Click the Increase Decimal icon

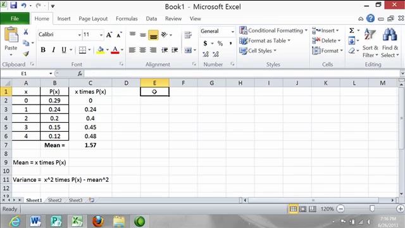(206, 54)
